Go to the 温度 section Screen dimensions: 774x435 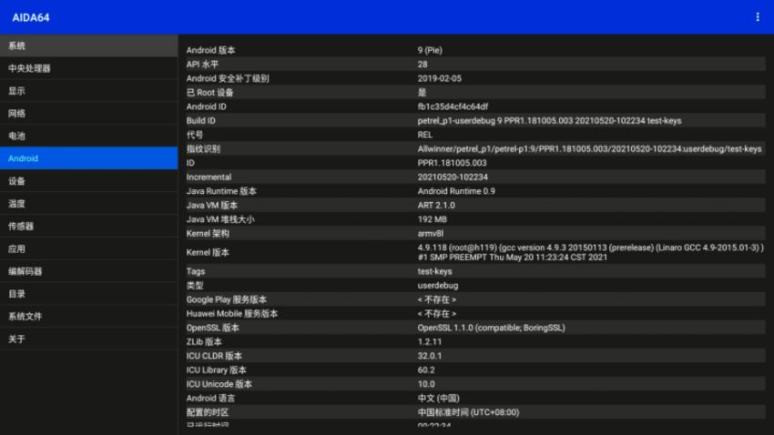click(89, 204)
